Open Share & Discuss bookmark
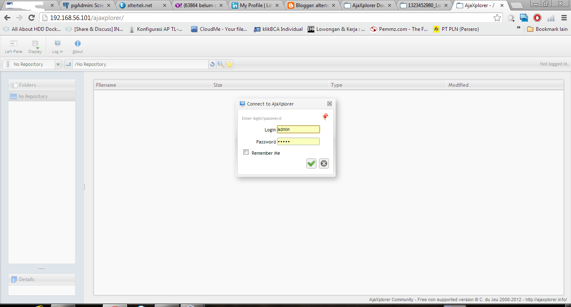The height and width of the screenshot is (307, 571). 94,29
